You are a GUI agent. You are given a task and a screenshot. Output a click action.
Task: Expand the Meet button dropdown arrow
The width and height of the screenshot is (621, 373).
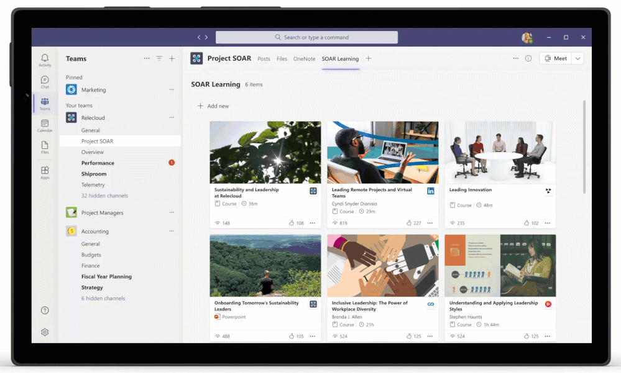pos(578,58)
